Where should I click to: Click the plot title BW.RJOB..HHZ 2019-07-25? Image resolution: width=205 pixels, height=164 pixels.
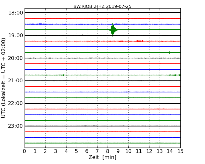(102, 6)
